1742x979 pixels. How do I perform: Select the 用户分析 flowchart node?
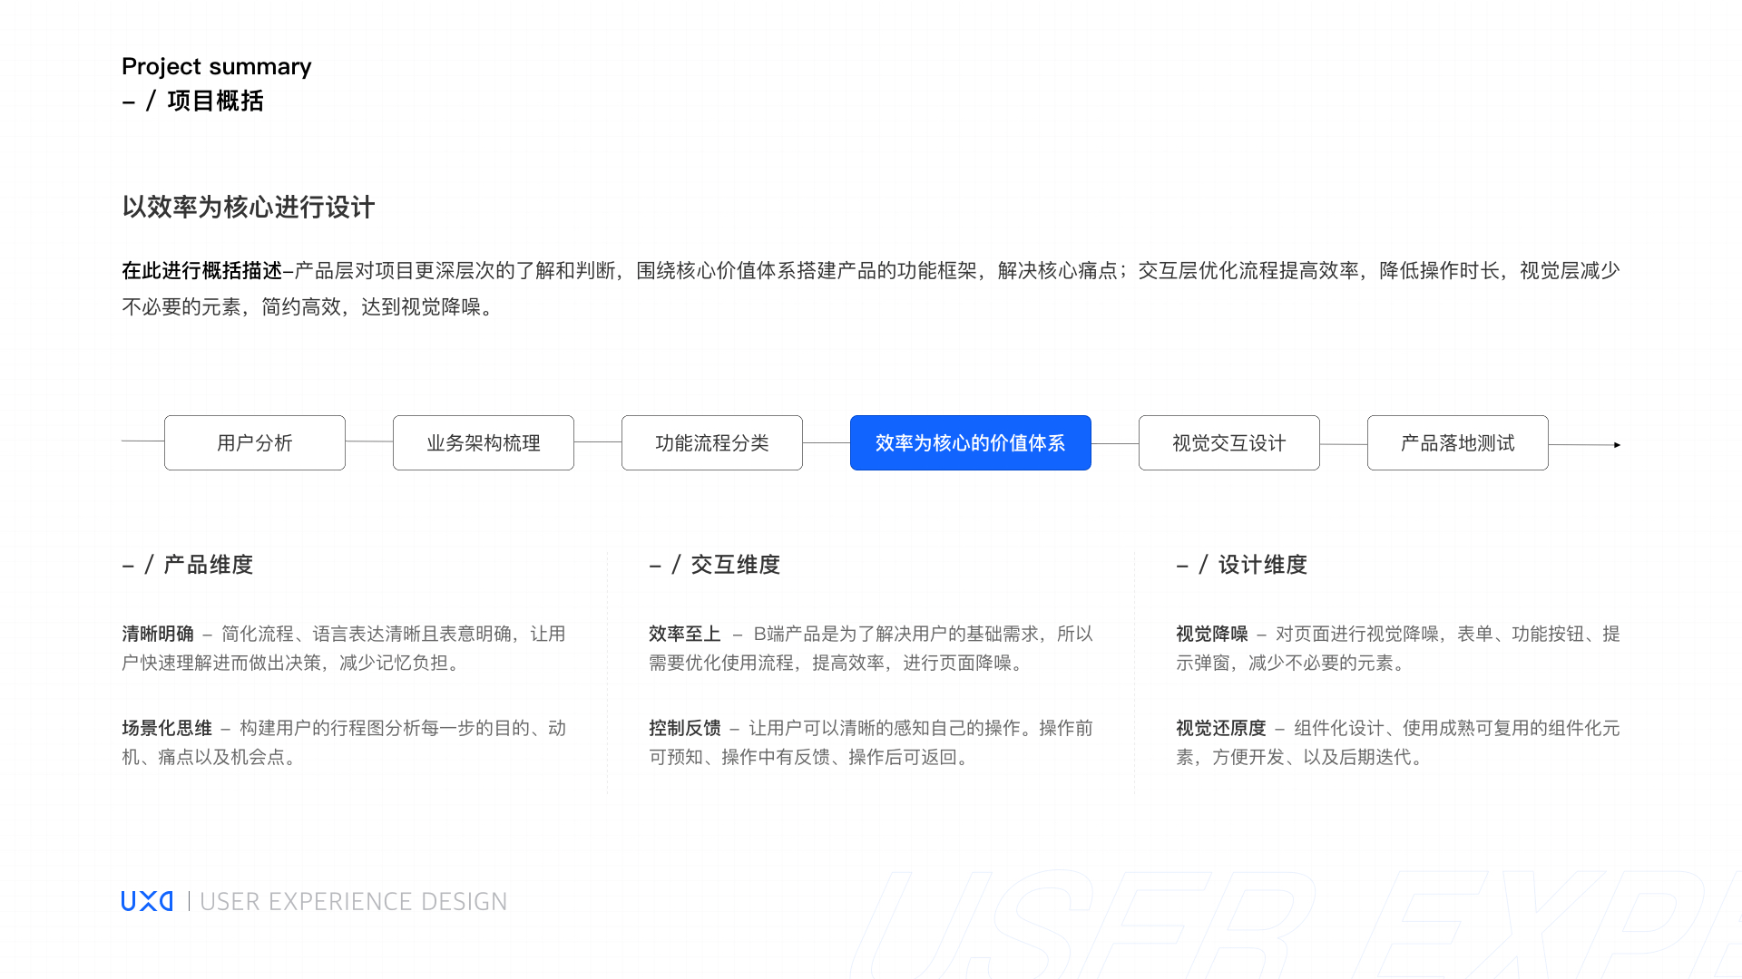coord(255,442)
